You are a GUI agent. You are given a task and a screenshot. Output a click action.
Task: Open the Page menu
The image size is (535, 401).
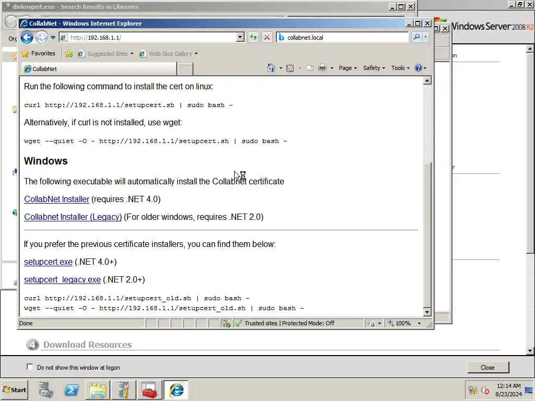[347, 68]
